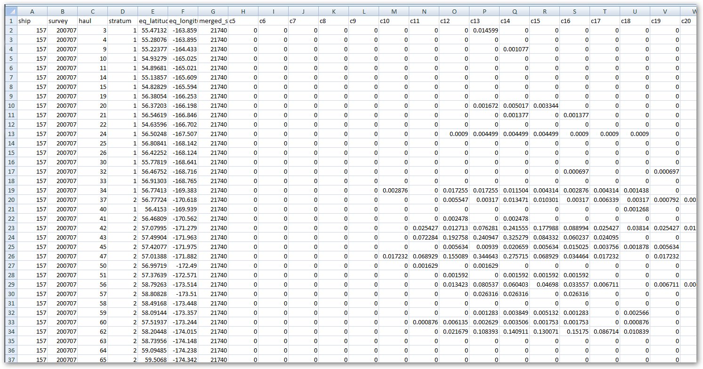Select cell containing 0.010301
703x369 pixels.
pos(544,200)
